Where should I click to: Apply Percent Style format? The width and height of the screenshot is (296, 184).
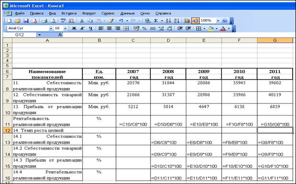click(145, 28)
